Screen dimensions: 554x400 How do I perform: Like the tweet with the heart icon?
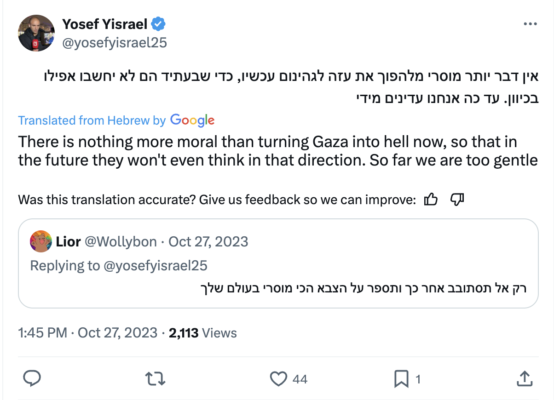point(278,379)
